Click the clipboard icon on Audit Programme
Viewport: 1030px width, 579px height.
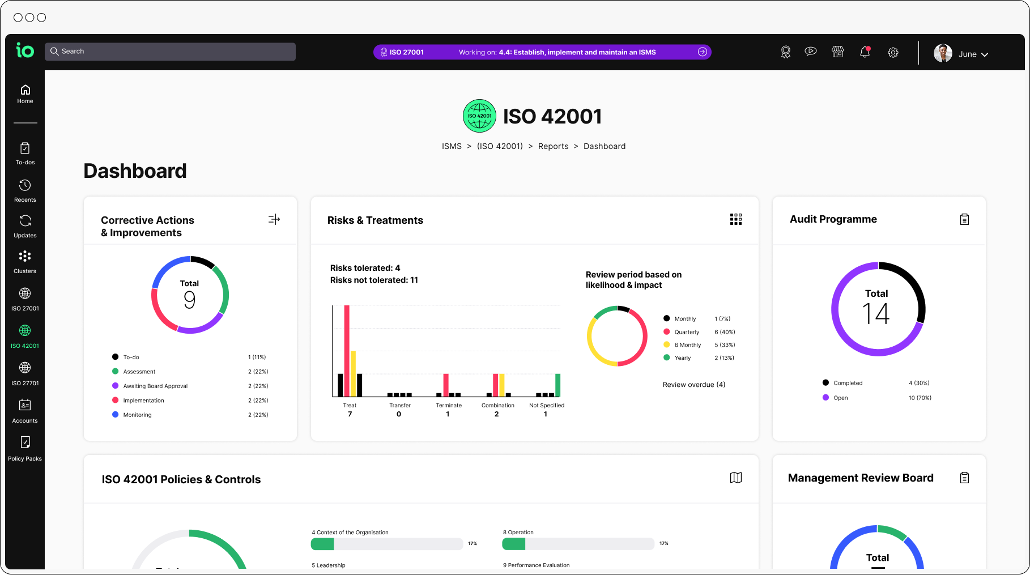click(965, 219)
